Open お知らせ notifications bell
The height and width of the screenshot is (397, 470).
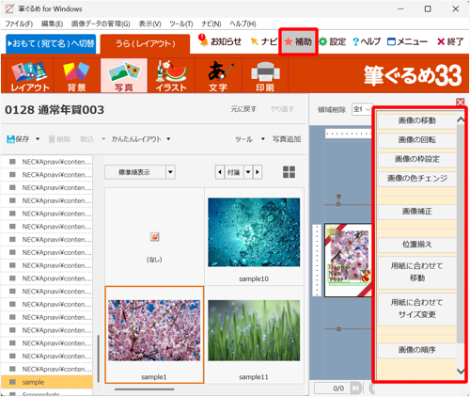click(220, 41)
